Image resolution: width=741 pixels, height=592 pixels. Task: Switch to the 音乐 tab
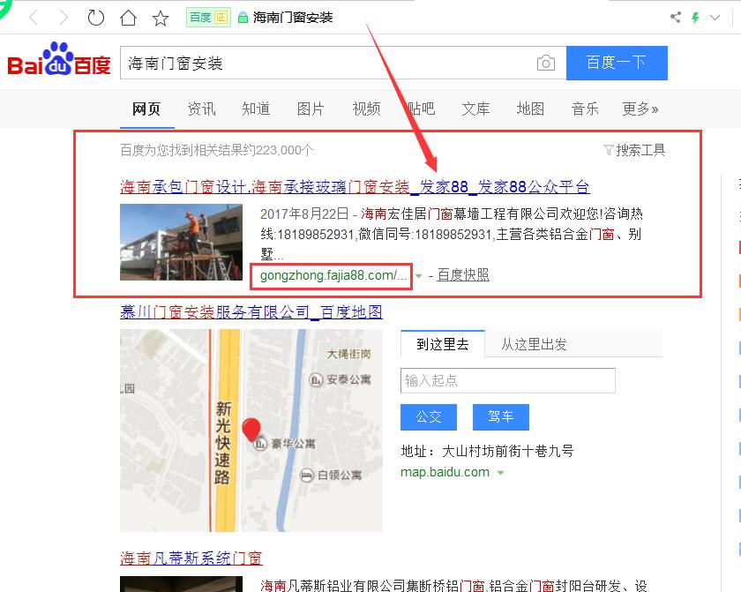[585, 109]
